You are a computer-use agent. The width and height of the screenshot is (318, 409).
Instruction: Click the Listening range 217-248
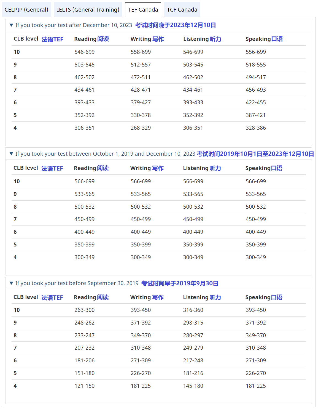coord(193,360)
